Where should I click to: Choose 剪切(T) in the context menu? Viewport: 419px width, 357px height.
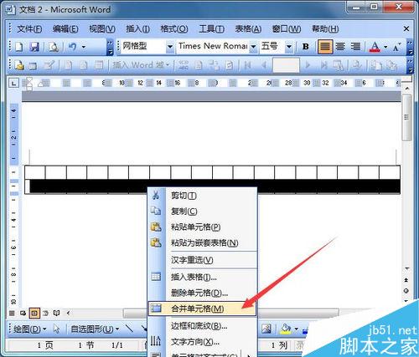point(202,196)
